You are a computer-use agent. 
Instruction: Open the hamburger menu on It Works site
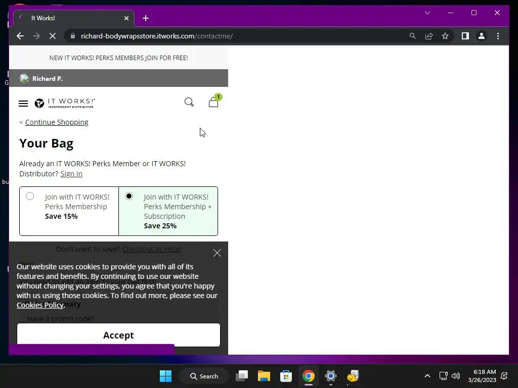pyautogui.click(x=23, y=104)
